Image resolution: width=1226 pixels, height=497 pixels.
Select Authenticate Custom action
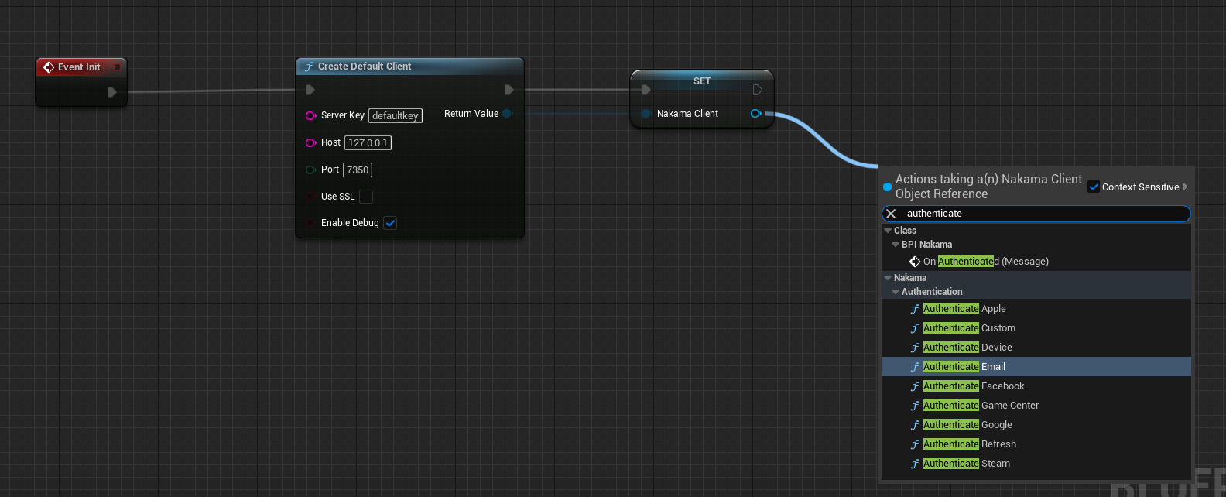1036,328
